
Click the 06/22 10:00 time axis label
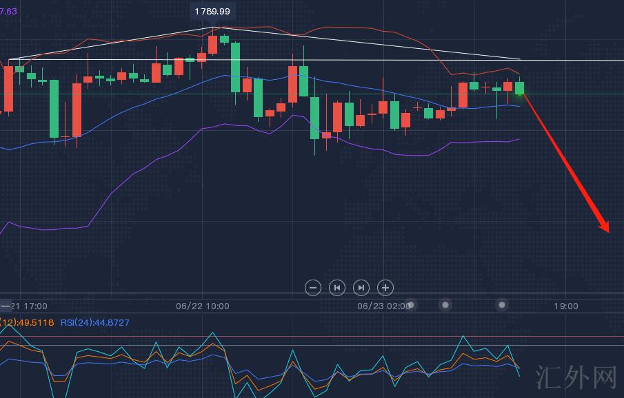pos(203,306)
